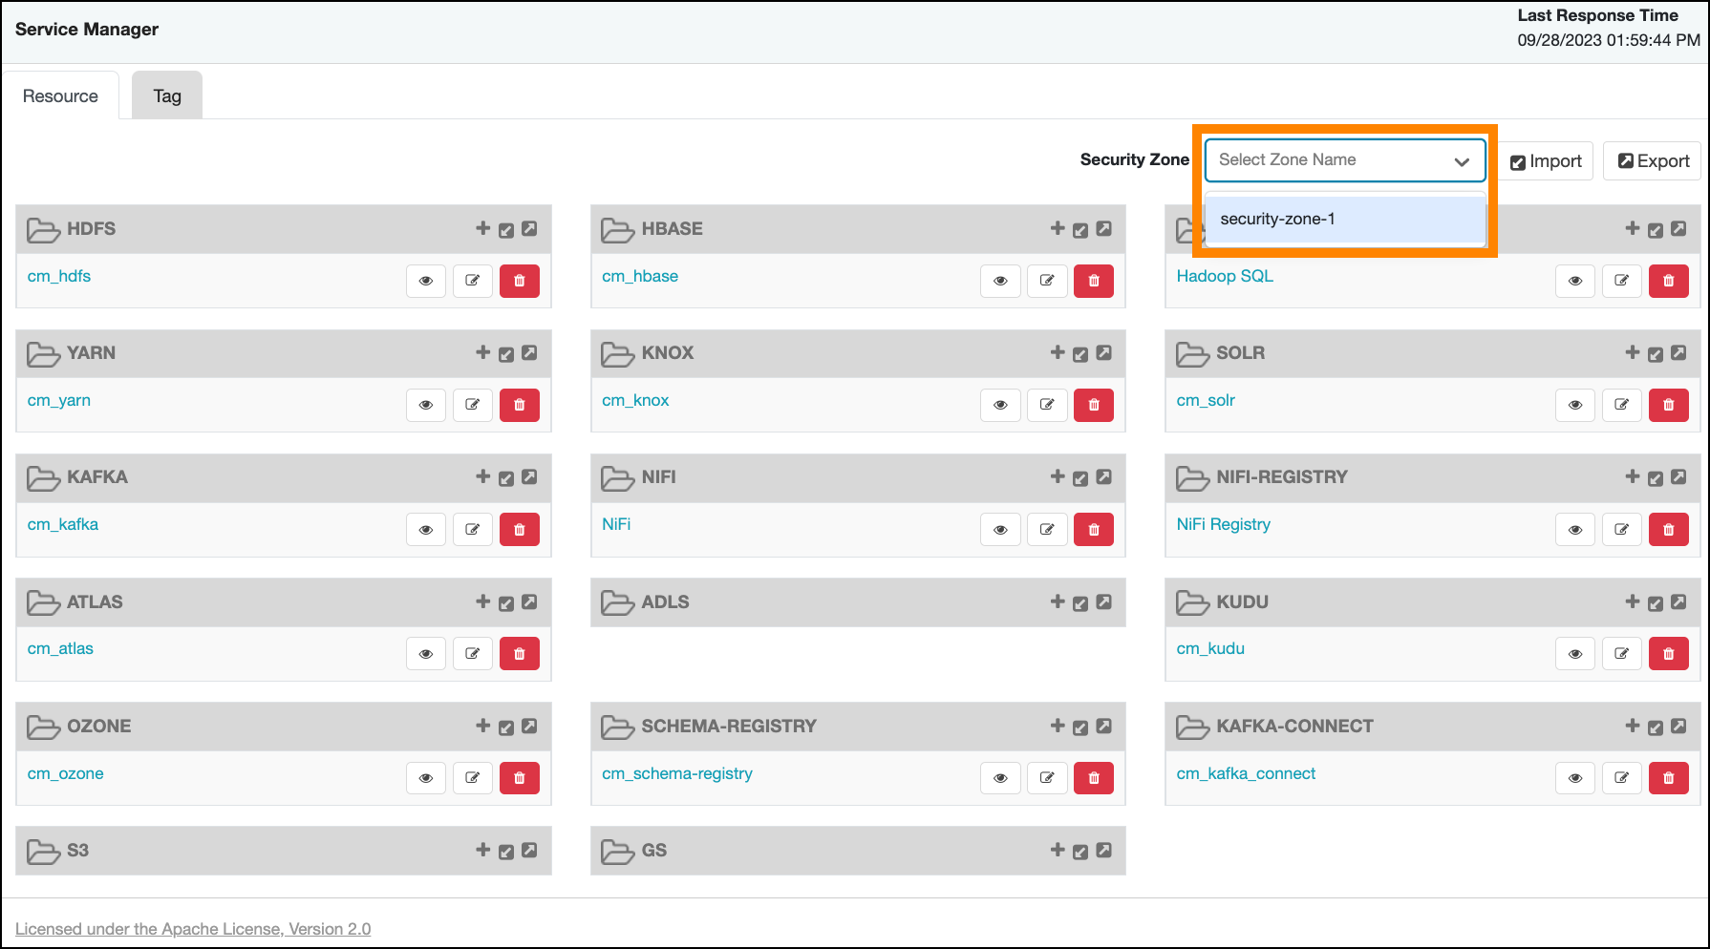
Task: Edit the cm_schema-registry service
Action: tap(1046, 778)
